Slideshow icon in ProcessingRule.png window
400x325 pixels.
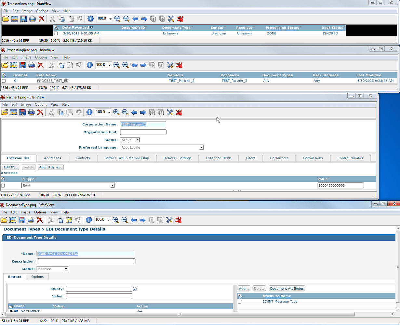click(14, 65)
